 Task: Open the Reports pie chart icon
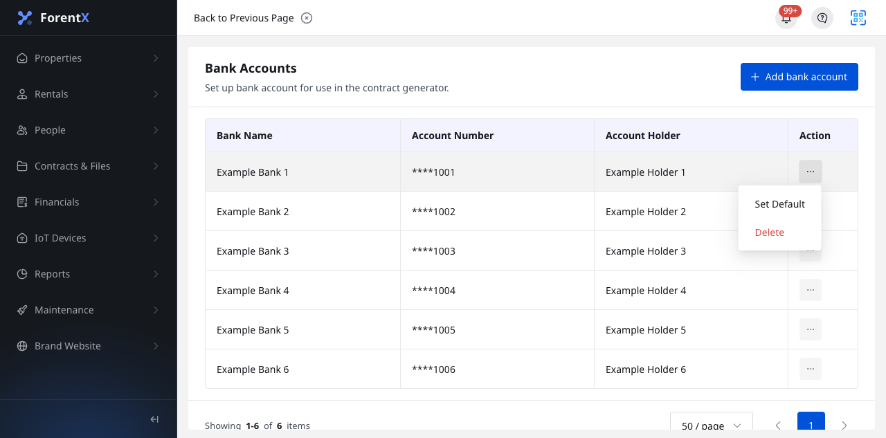22,274
